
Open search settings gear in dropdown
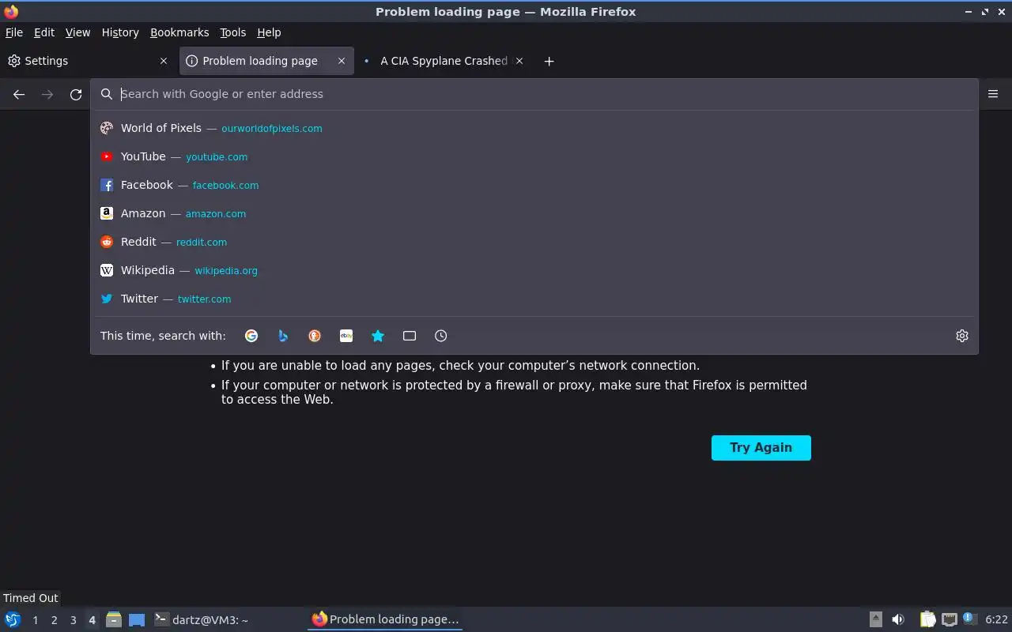click(962, 336)
